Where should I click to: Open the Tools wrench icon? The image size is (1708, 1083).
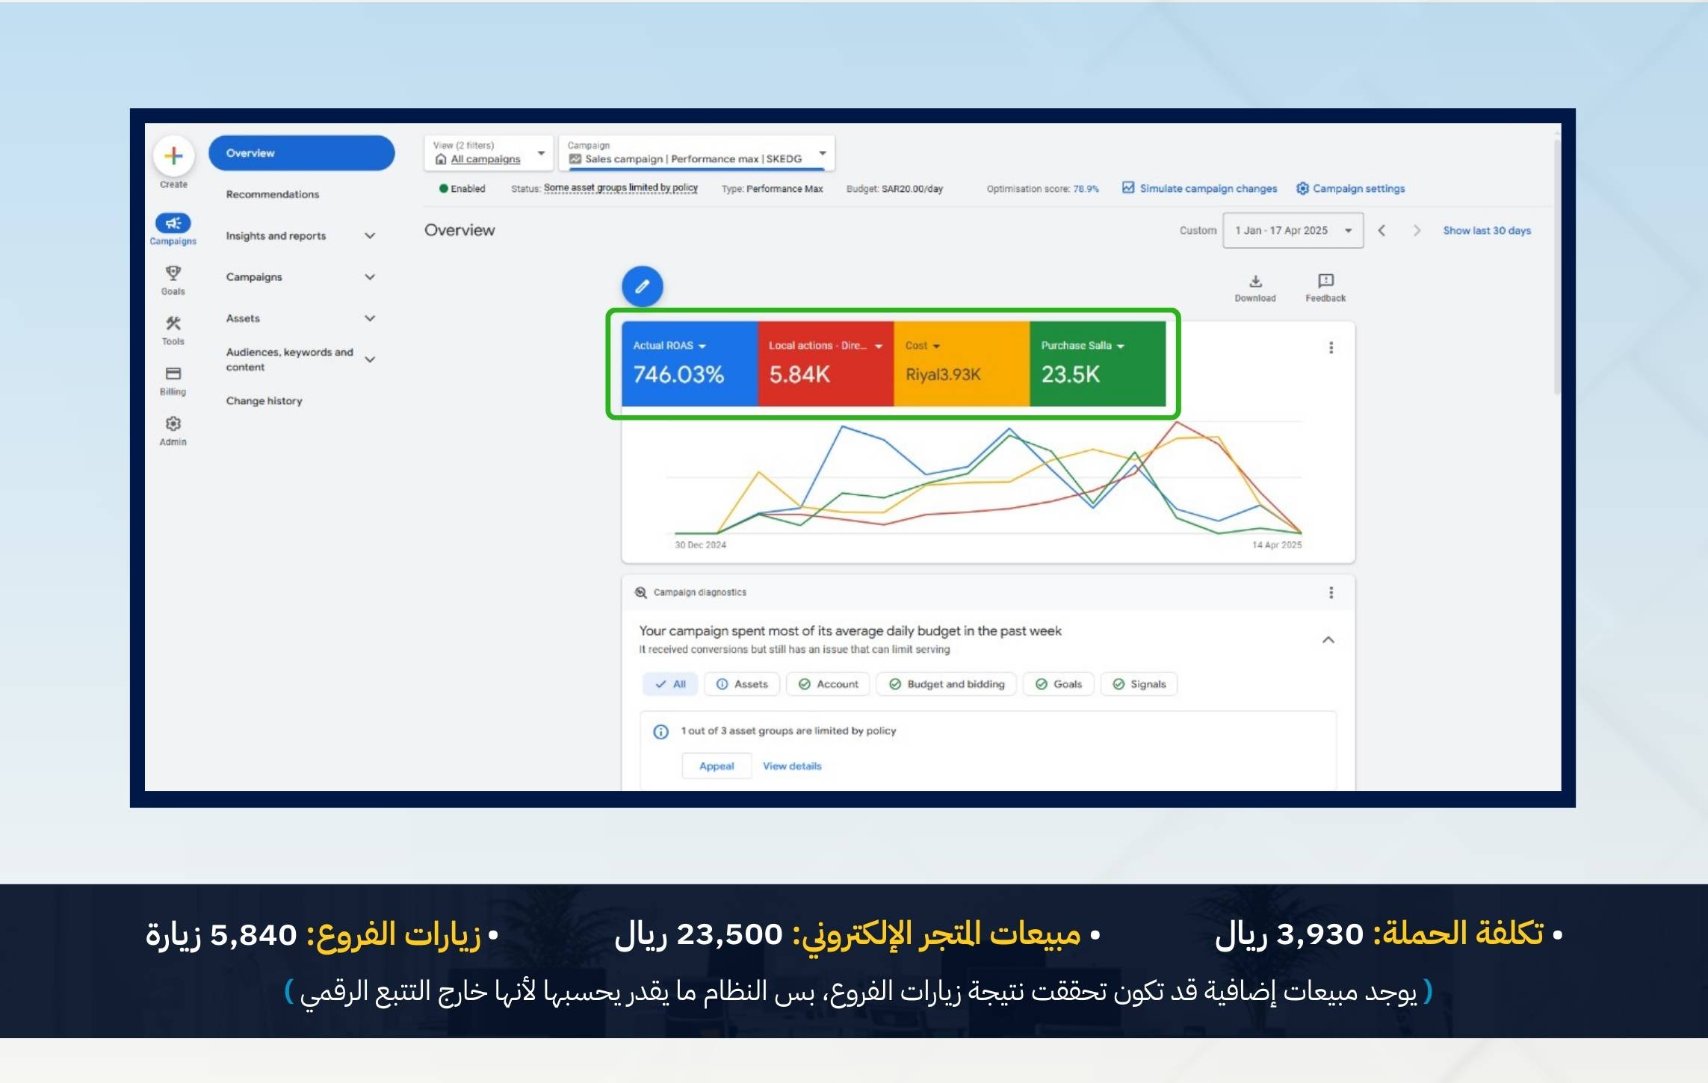coord(173,323)
